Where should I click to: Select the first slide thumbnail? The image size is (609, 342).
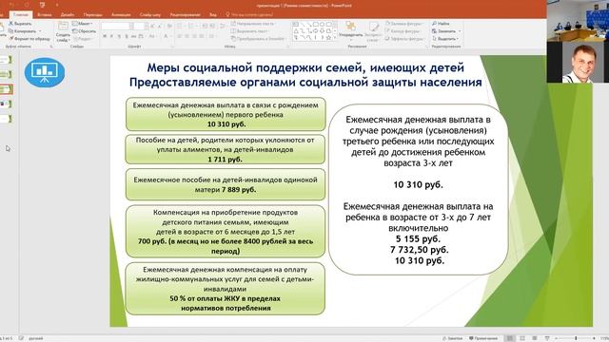coord(6,60)
